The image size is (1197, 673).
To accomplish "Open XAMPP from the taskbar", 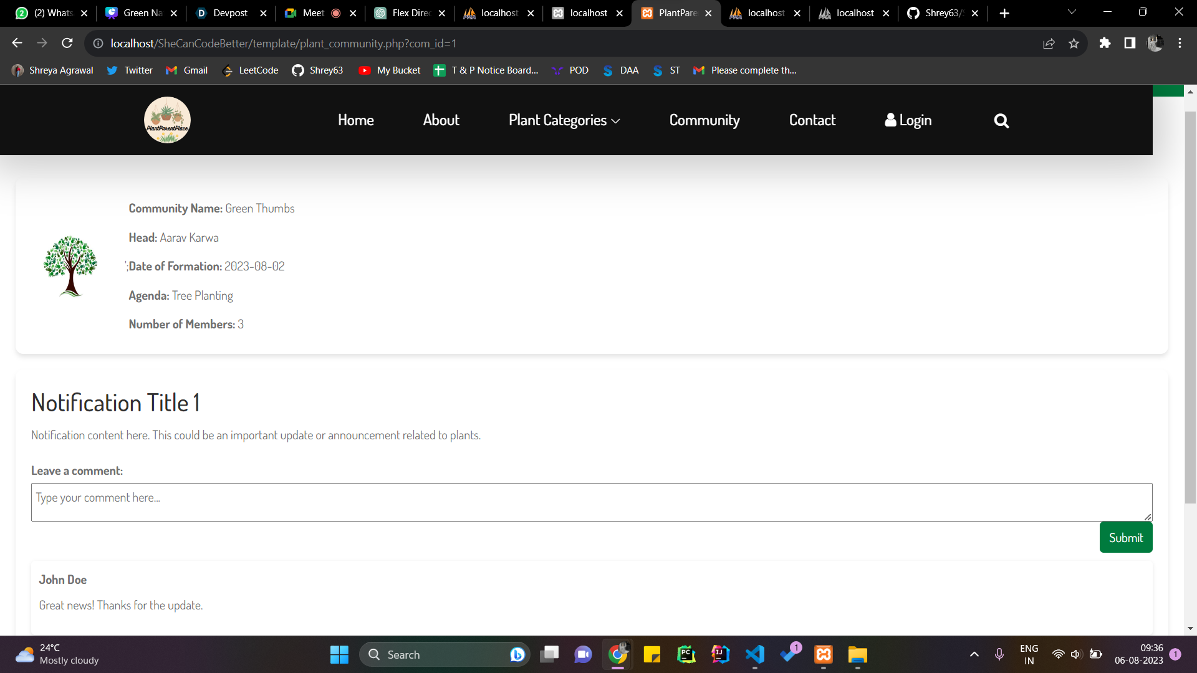I will (x=824, y=654).
